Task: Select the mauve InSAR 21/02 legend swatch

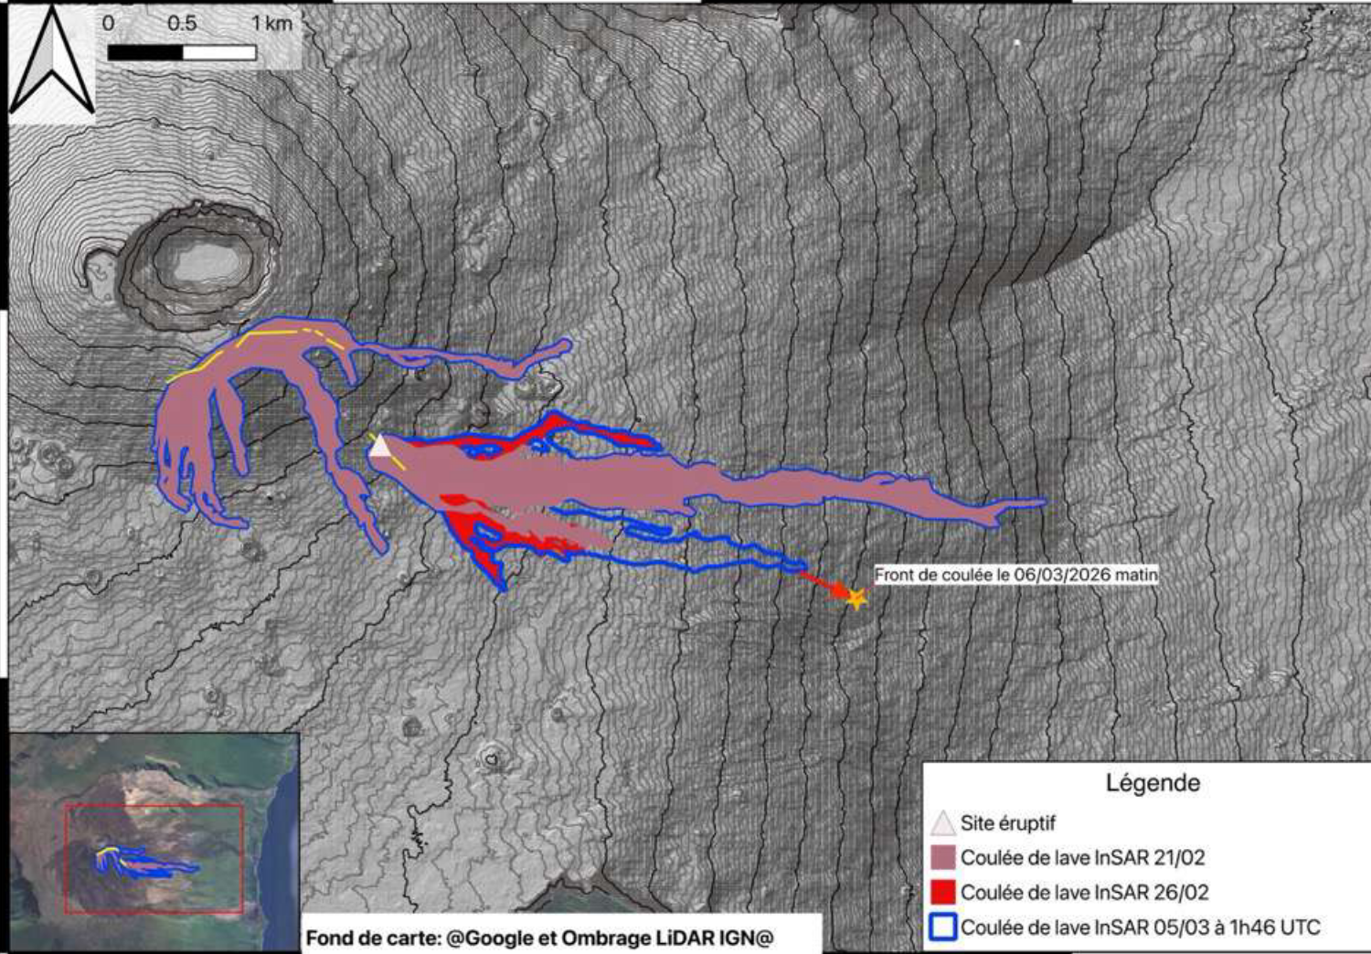Action: coord(942,857)
